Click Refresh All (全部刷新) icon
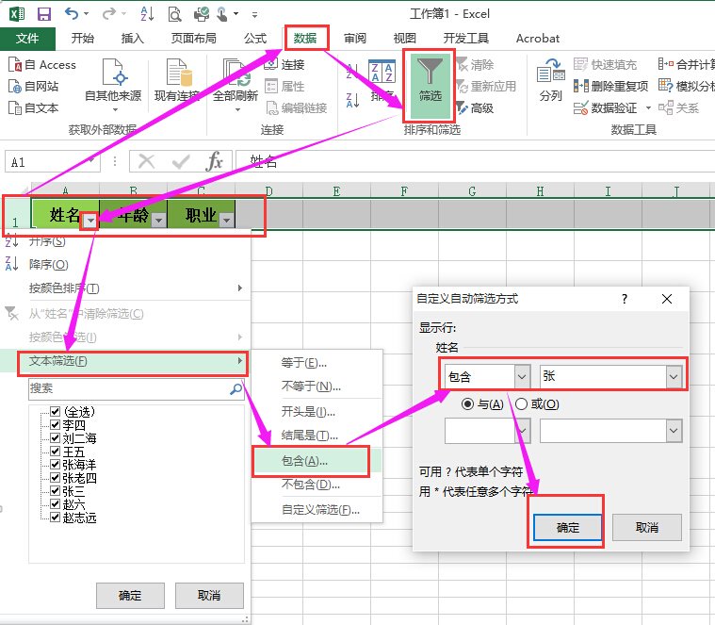This screenshot has height=625, width=715. coord(236,73)
